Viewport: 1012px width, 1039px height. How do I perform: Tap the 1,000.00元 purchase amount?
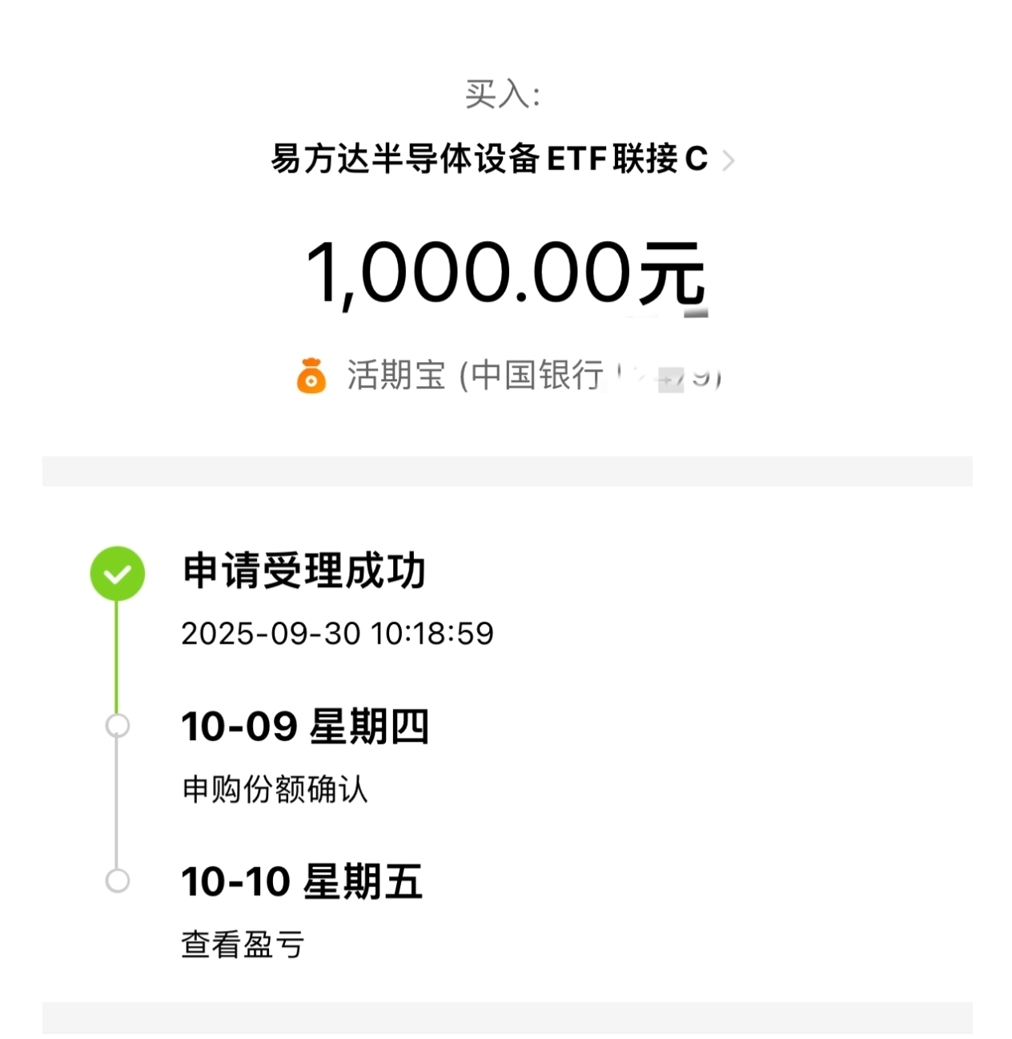point(506,273)
